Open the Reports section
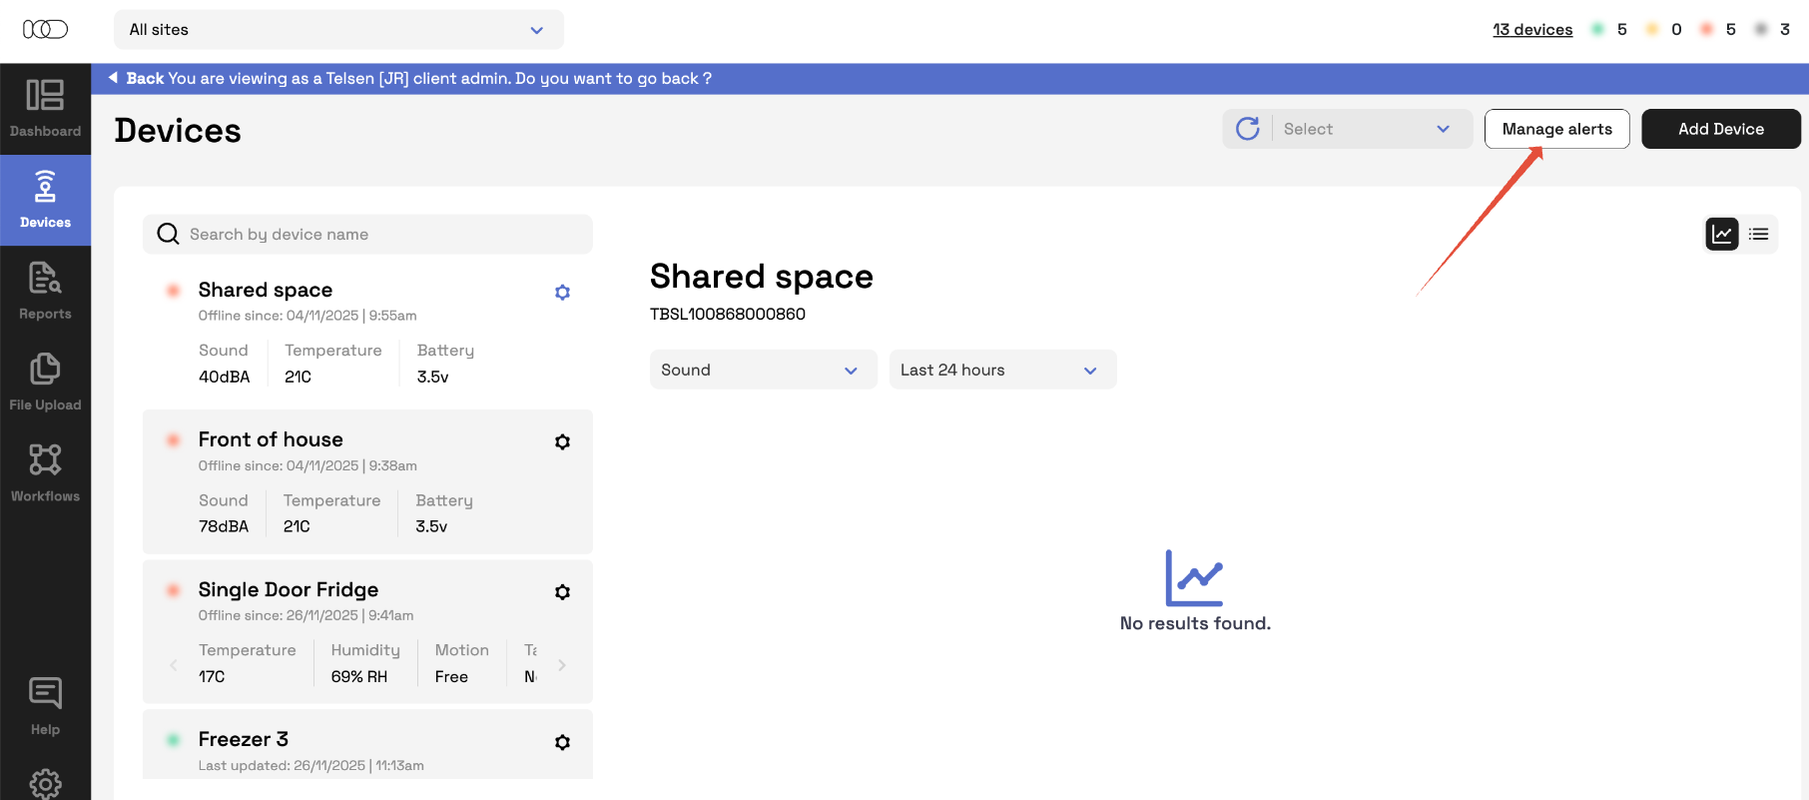 tap(45, 291)
